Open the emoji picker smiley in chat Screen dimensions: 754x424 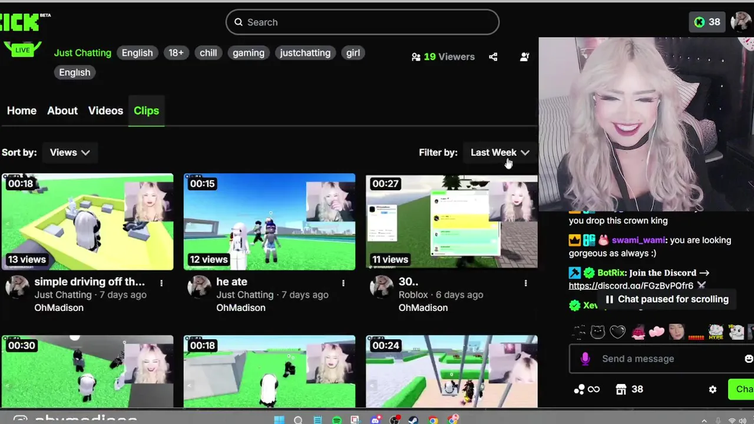click(749, 359)
